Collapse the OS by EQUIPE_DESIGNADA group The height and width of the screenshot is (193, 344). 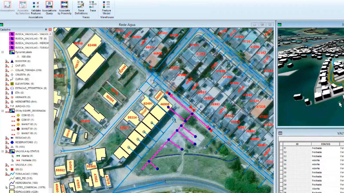coord(2,111)
